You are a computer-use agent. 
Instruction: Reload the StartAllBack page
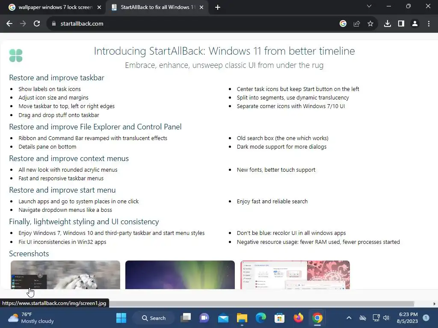point(37,24)
